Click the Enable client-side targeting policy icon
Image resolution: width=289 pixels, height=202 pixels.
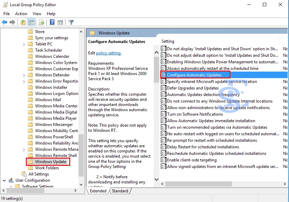click(163, 160)
